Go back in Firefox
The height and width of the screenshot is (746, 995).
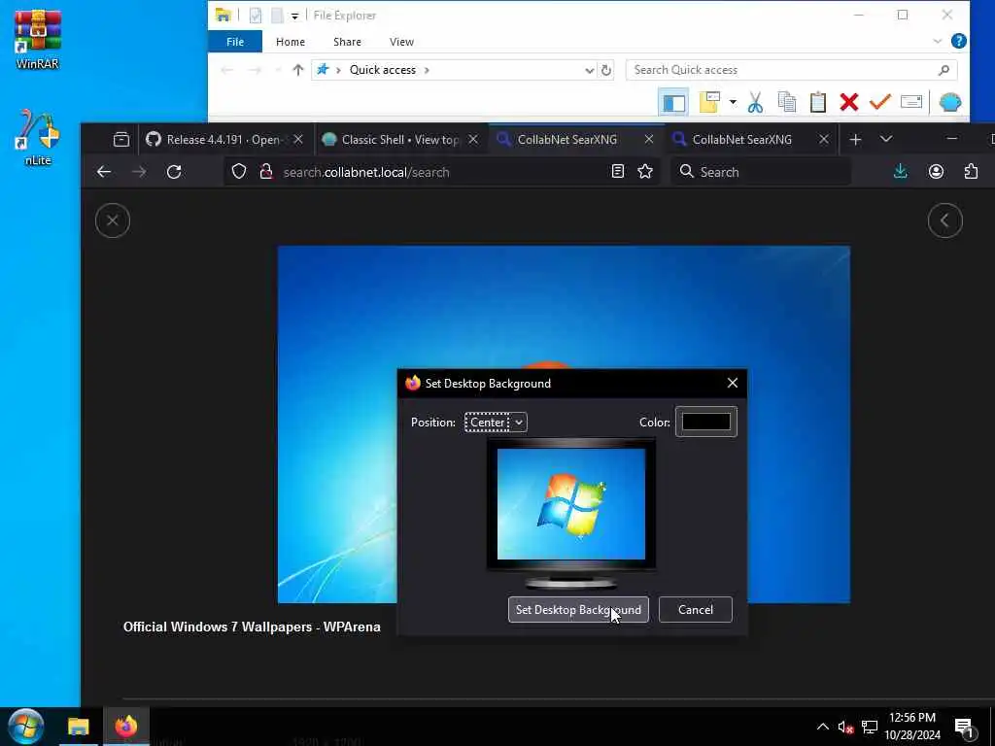(x=104, y=172)
